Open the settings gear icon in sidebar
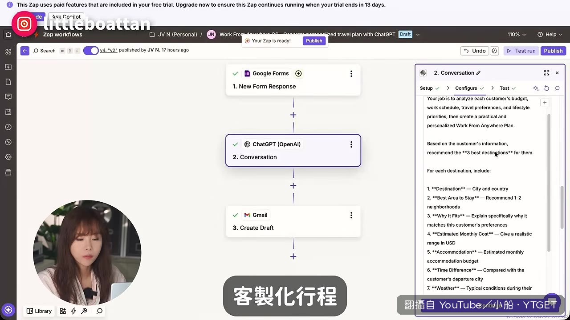 [8, 157]
